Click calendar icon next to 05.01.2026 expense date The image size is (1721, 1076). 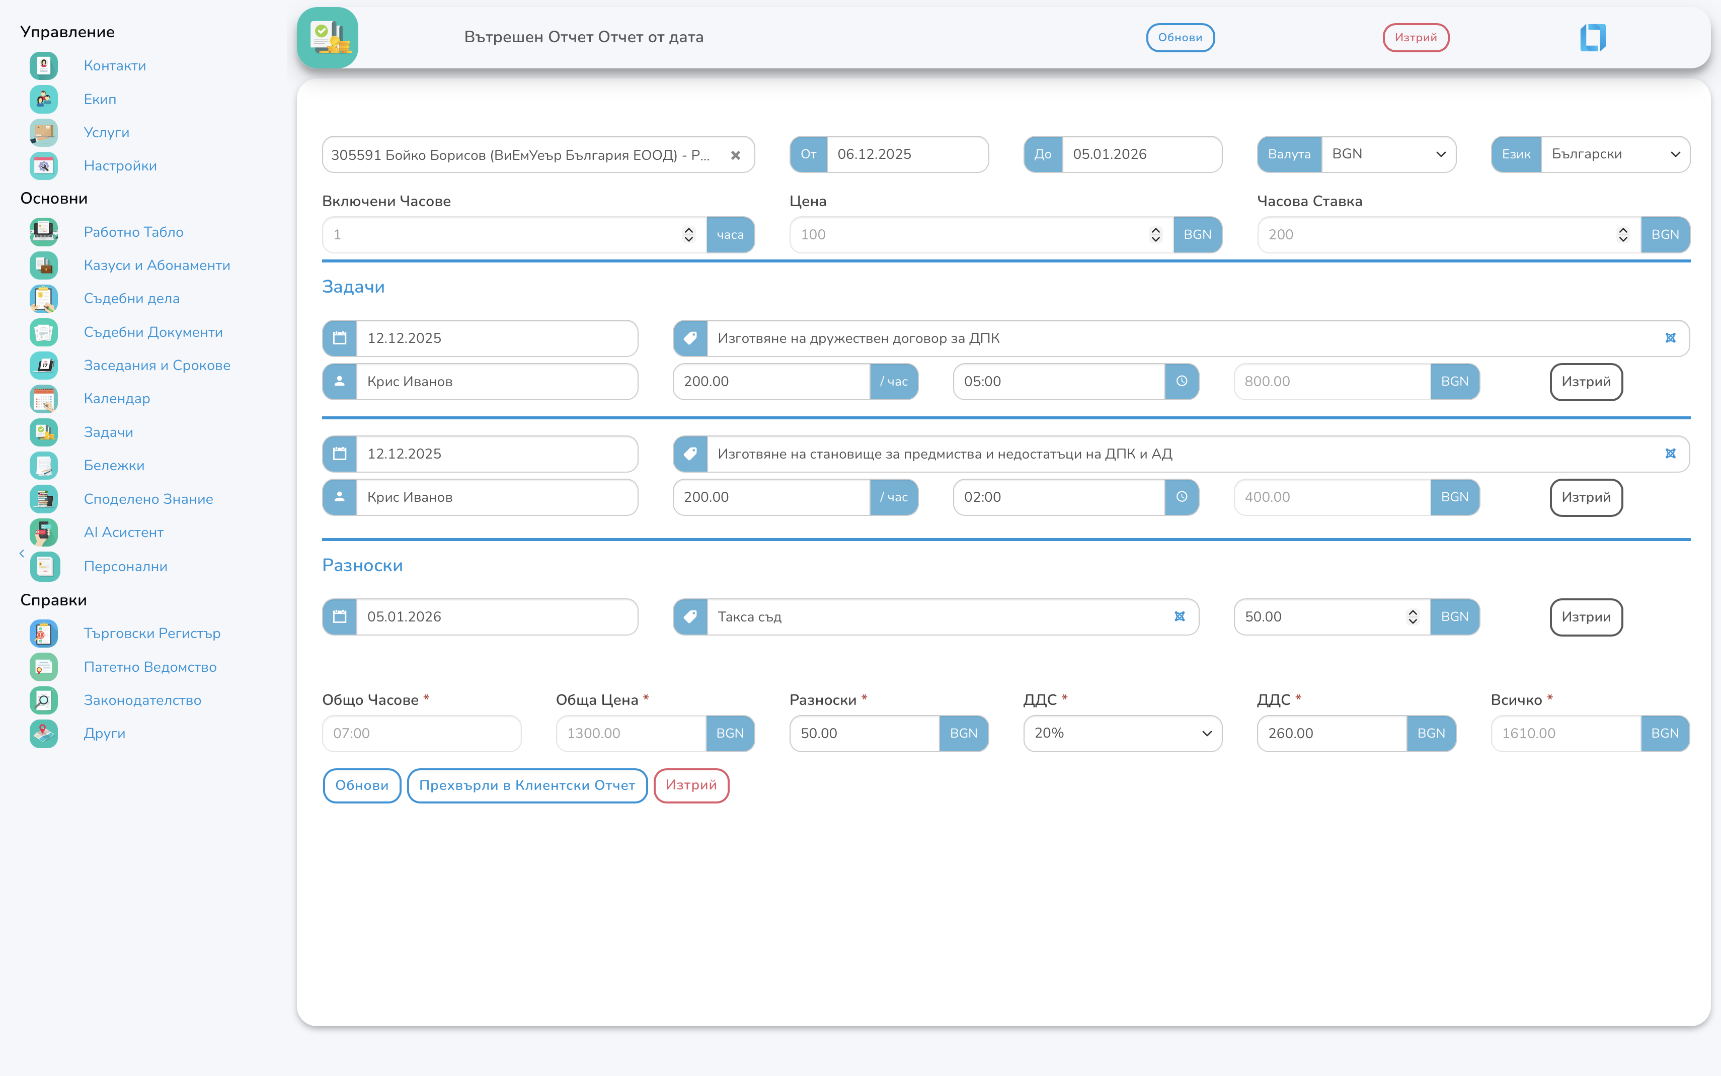(340, 617)
